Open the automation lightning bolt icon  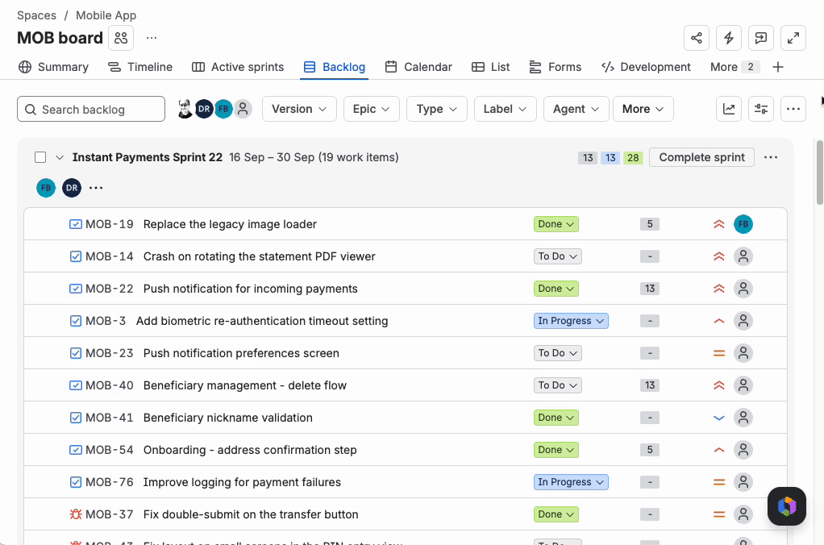pyautogui.click(x=728, y=38)
